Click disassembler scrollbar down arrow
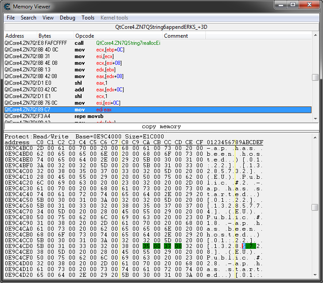323x283 pixels. [x=315, y=118]
